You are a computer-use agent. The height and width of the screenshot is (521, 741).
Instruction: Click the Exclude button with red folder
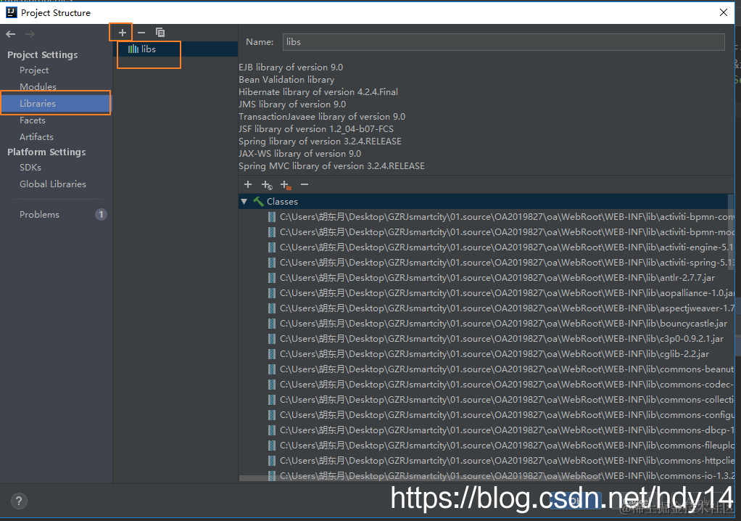click(286, 185)
